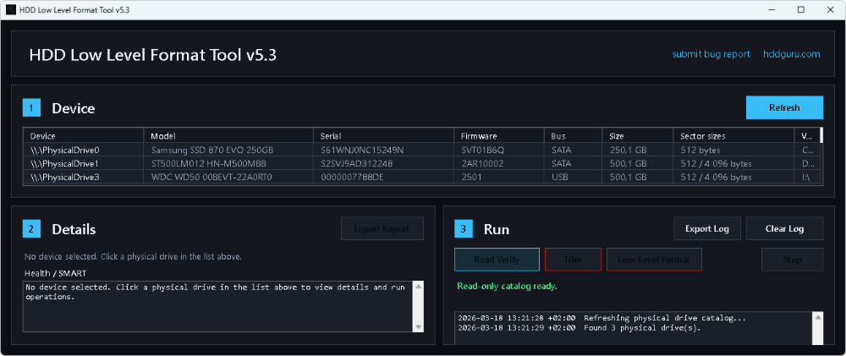The width and height of the screenshot is (846, 356).
Task: Click the "Read-only catalog ready." status text
Action: [507, 287]
